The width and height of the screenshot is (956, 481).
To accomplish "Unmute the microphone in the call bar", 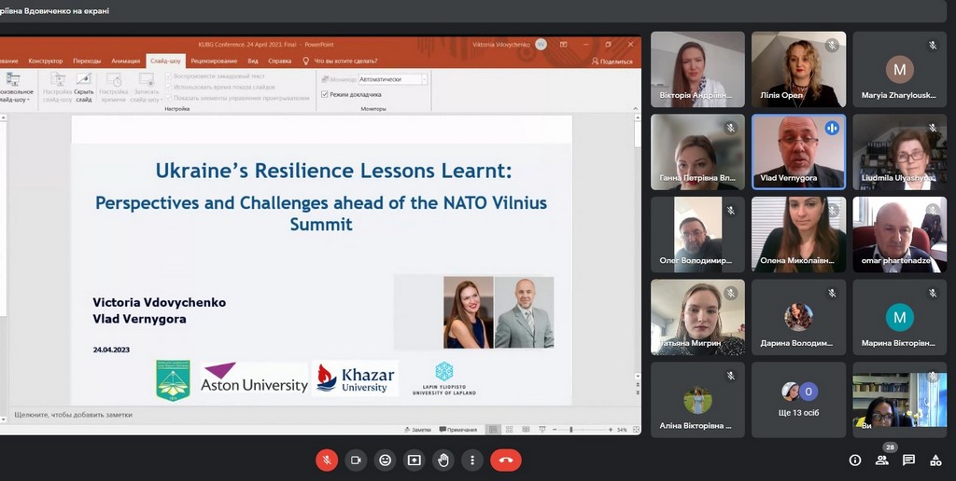I will coord(327,460).
